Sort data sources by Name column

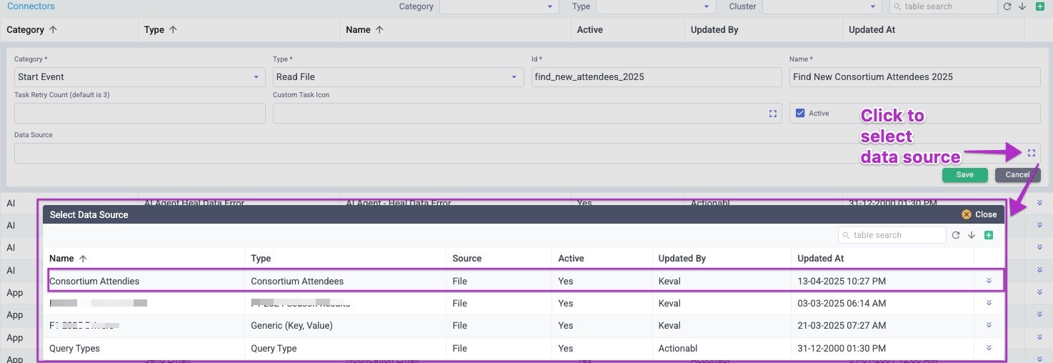click(x=68, y=259)
